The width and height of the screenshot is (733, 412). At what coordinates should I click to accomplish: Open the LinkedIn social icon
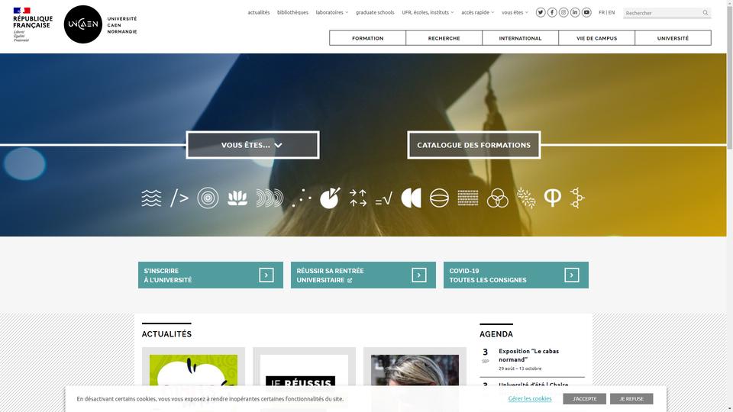575,13
